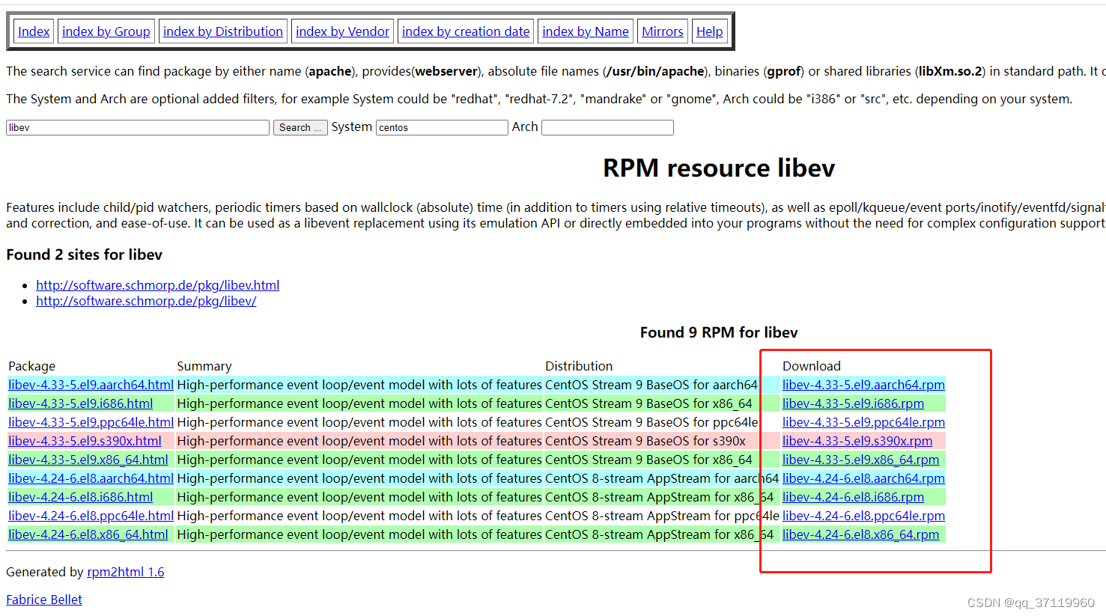Viewport: 1106px width, 616px height.
Task: Open index by Distribution
Action: (223, 31)
